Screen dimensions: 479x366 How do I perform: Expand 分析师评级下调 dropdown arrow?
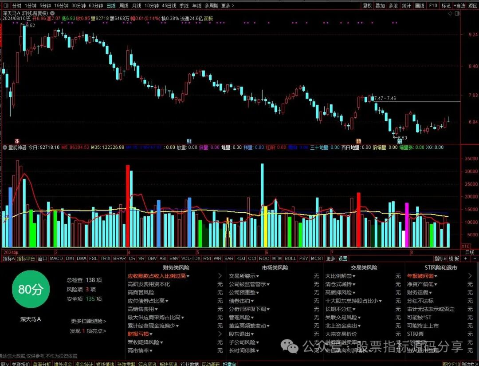[268, 310]
